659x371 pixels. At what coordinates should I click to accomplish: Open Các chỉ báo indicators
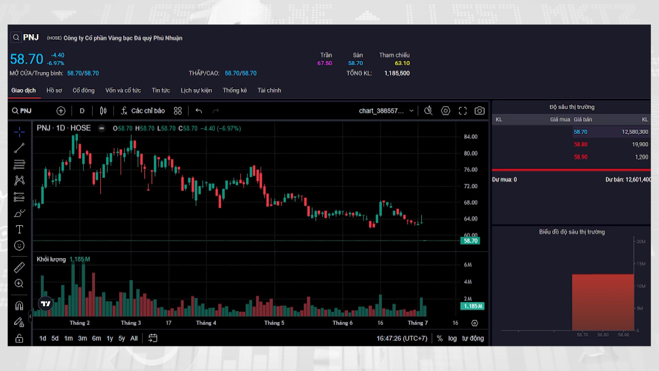143,111
